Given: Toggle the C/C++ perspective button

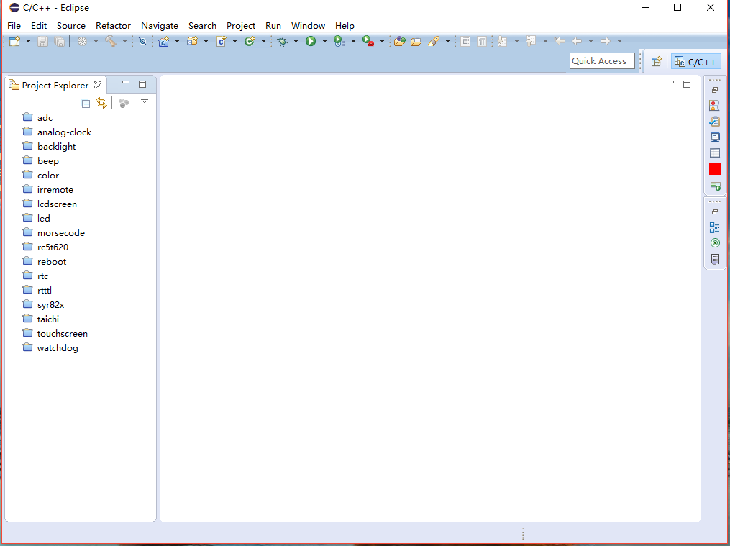Looking at the screenshot, I should (696, 62).
